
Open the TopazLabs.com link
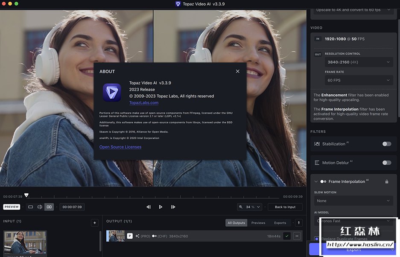pyautogui.click(x=144, y=103)
